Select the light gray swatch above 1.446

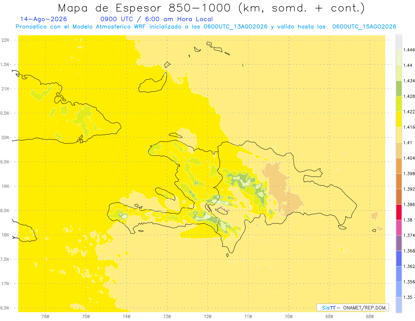coord(399,42)
